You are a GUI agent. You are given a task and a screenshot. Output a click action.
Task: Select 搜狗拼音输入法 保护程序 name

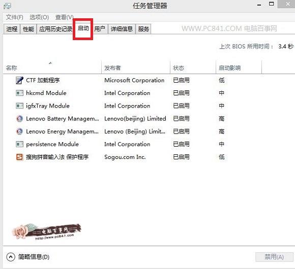57,157
